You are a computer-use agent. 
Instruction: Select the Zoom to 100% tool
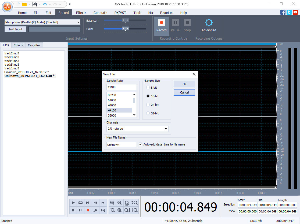127,203
